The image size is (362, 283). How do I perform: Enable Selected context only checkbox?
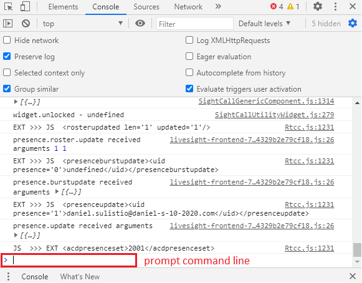7,72
